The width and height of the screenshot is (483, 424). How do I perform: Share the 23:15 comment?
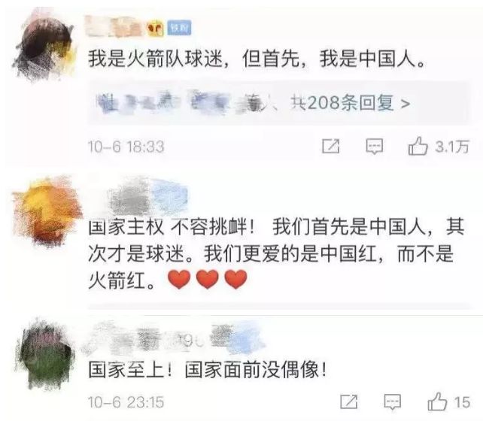[x=348, y=402]
